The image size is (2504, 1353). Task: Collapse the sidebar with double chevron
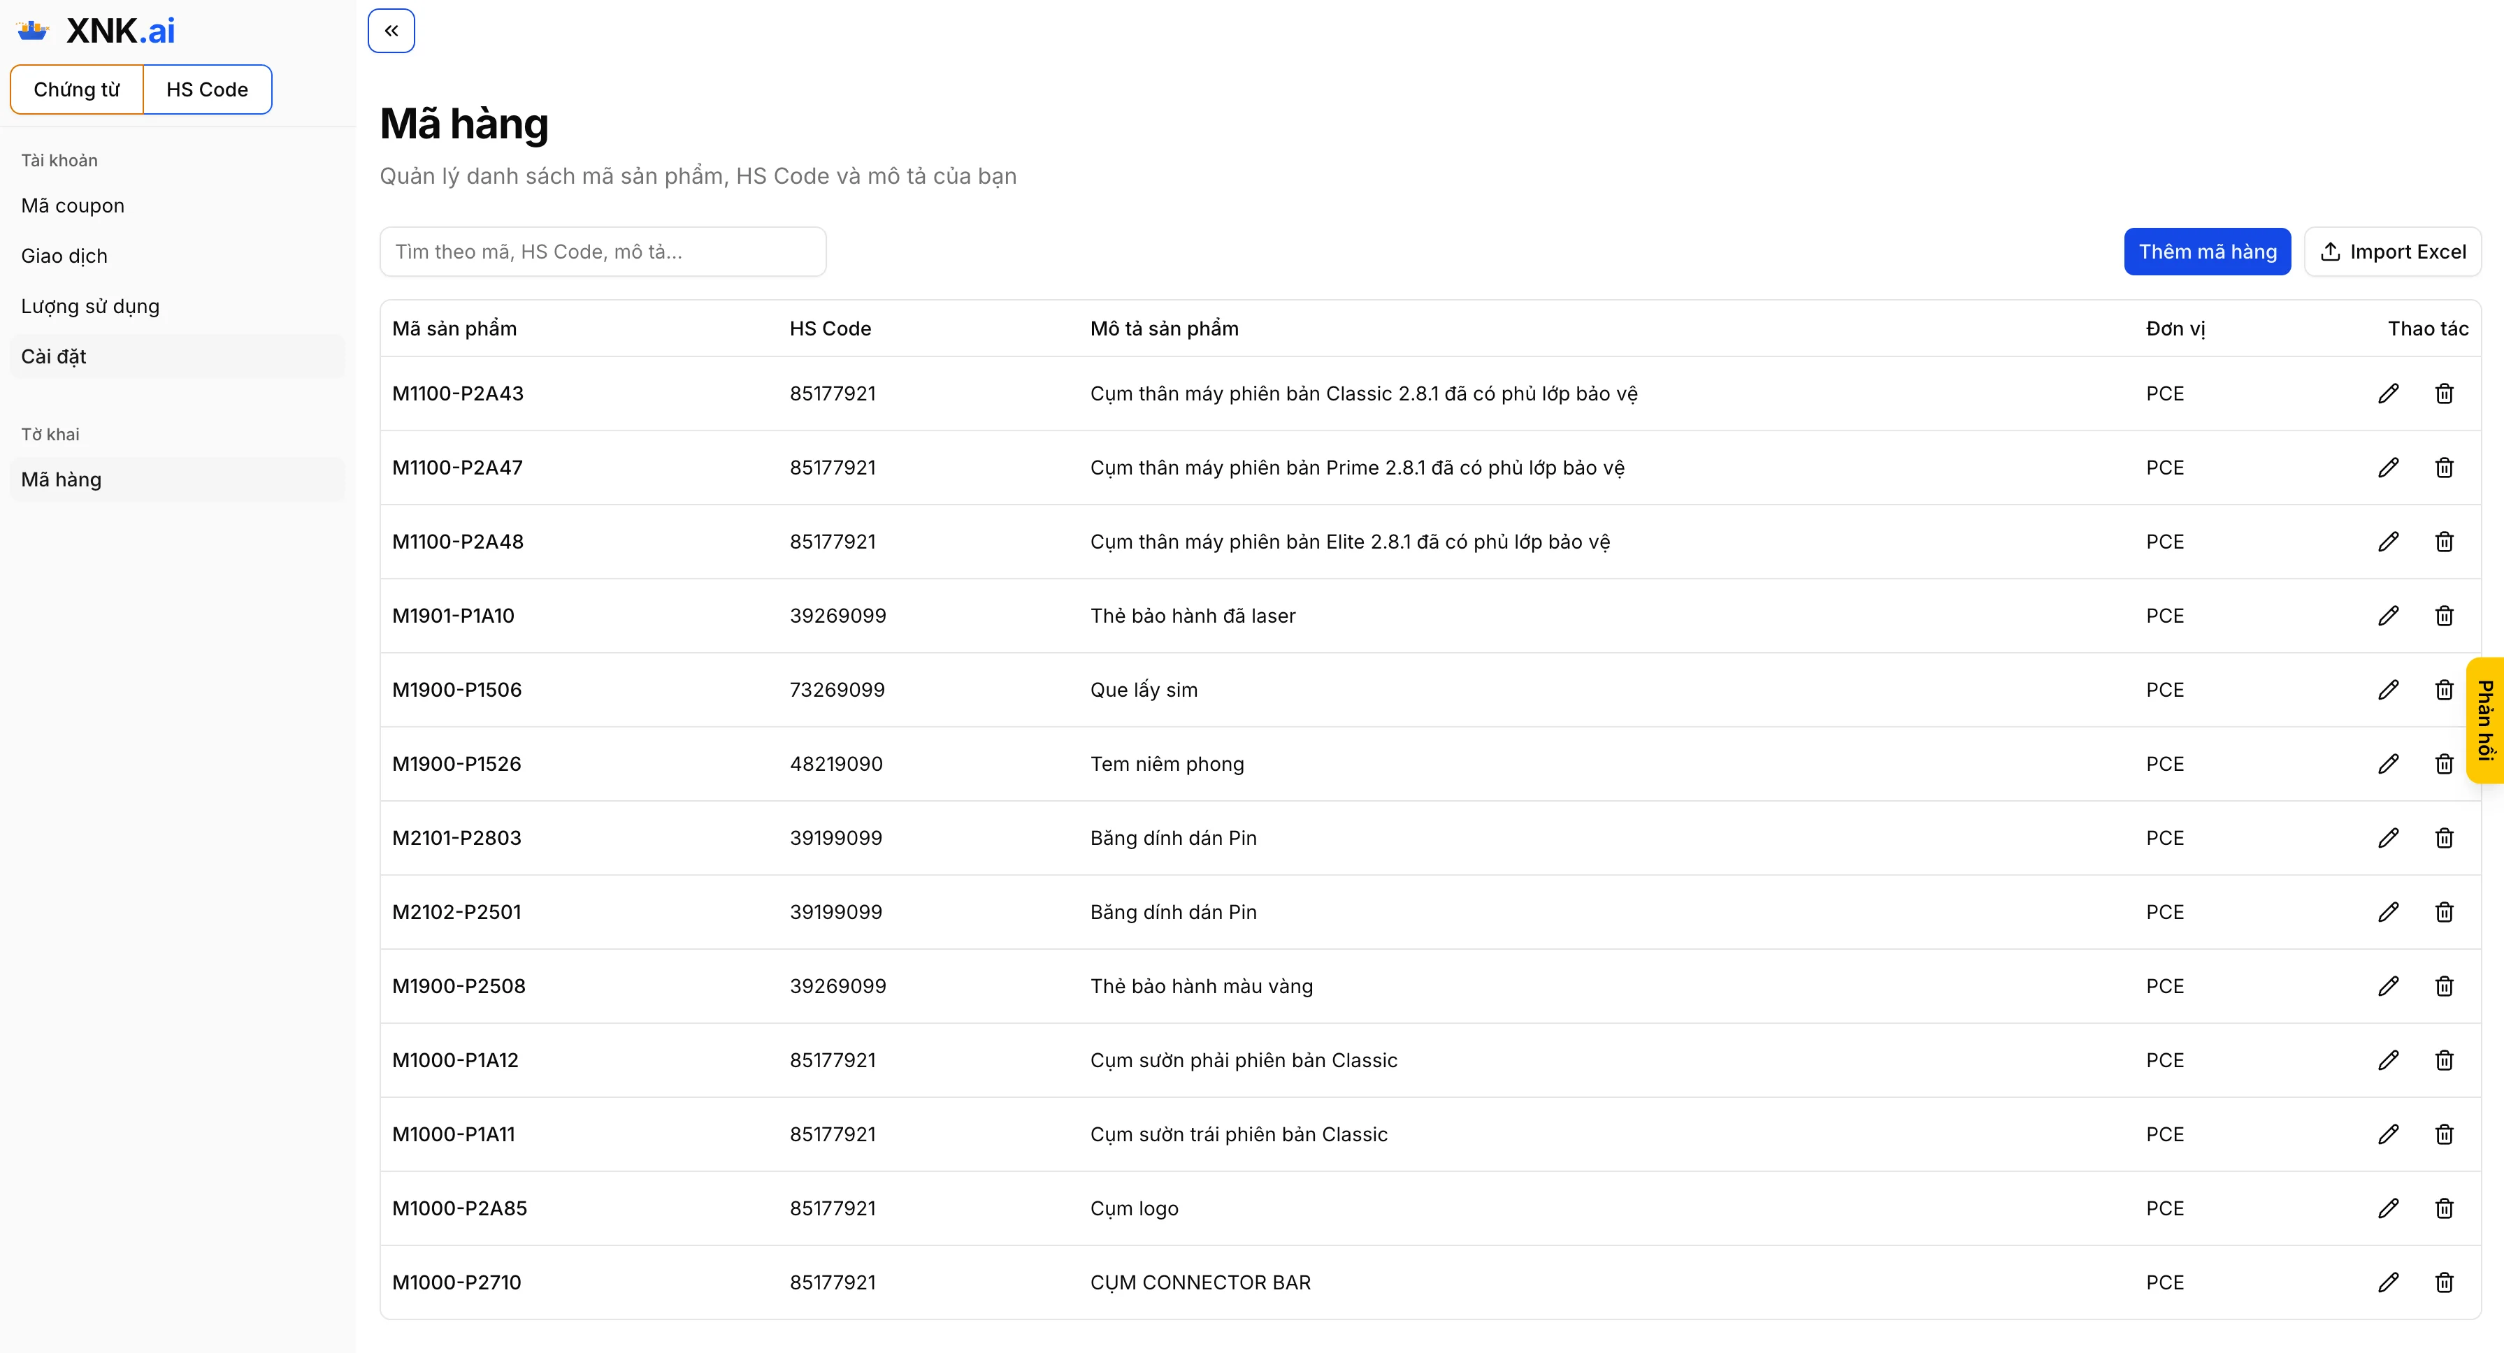[391, 31]
